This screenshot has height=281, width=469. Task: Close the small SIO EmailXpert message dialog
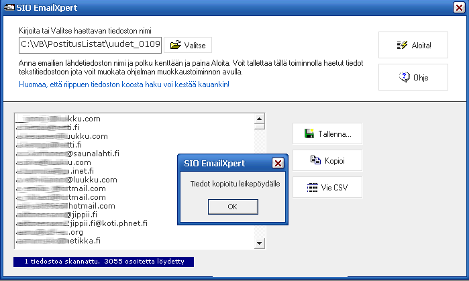coord(278,163)
